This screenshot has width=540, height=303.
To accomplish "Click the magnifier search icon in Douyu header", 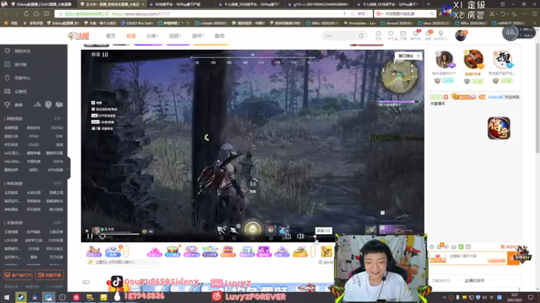I will point(361,36).
